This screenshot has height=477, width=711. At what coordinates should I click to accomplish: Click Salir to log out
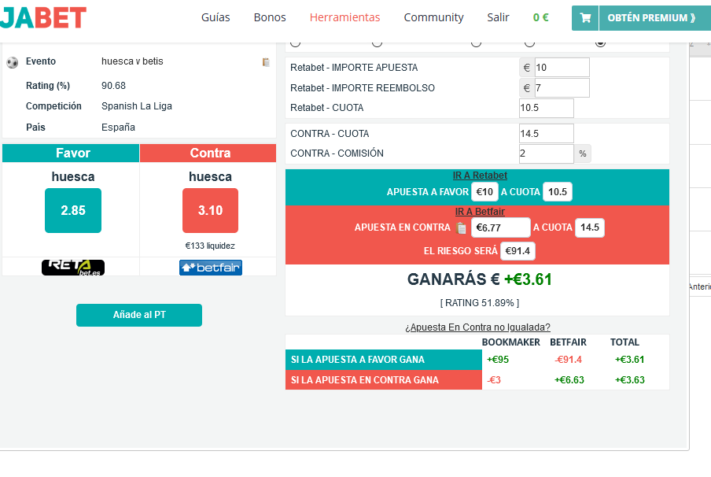pos(498,17)
